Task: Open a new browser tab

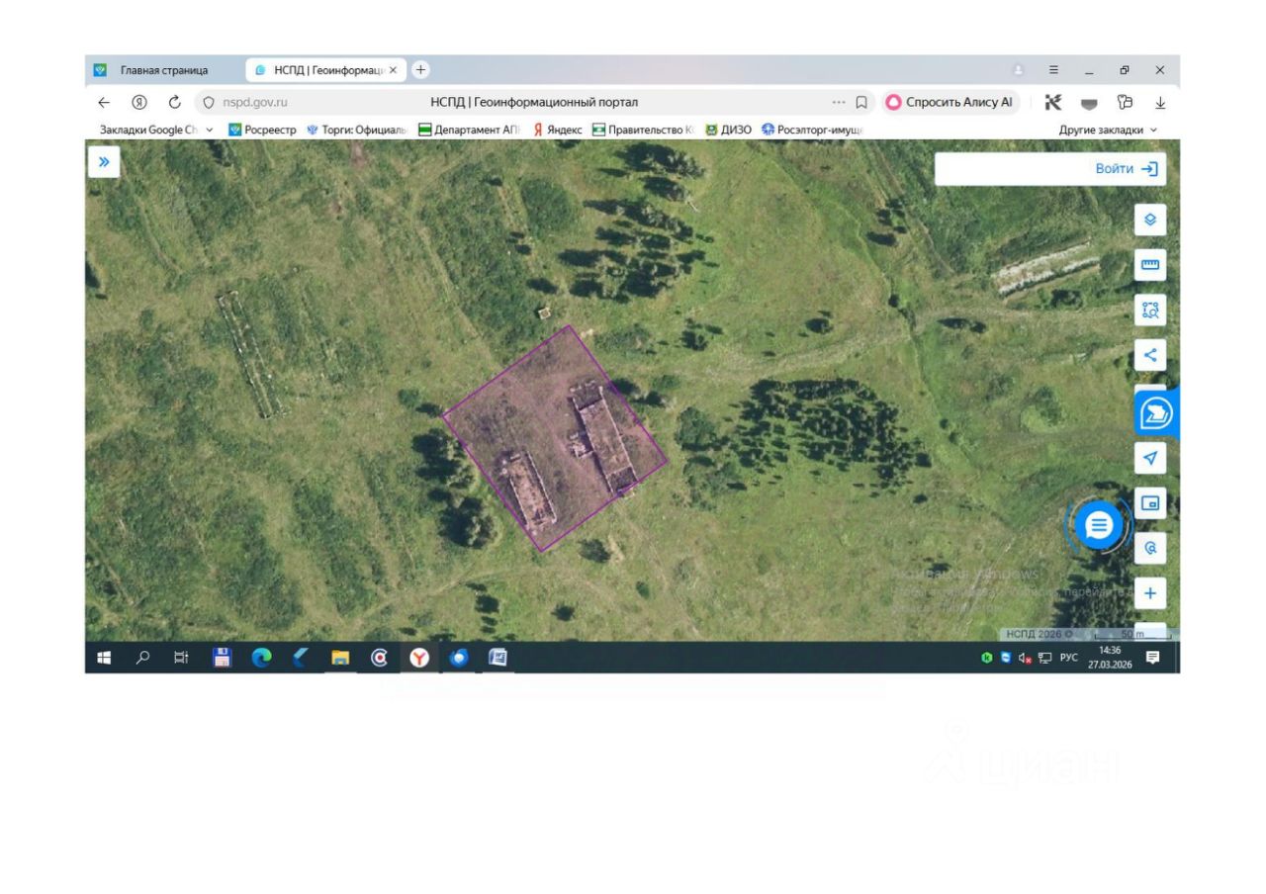Action: 420,69
